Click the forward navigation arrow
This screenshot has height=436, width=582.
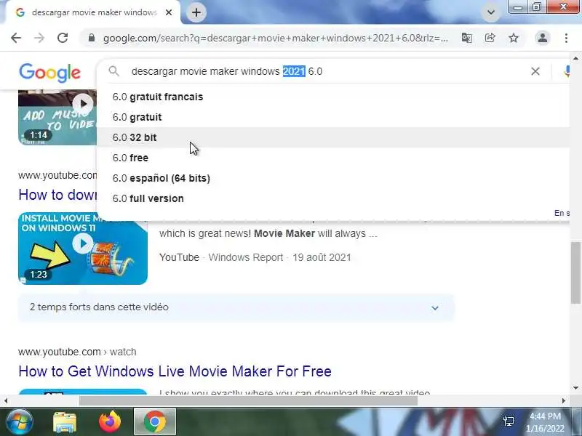coord(39,38)
